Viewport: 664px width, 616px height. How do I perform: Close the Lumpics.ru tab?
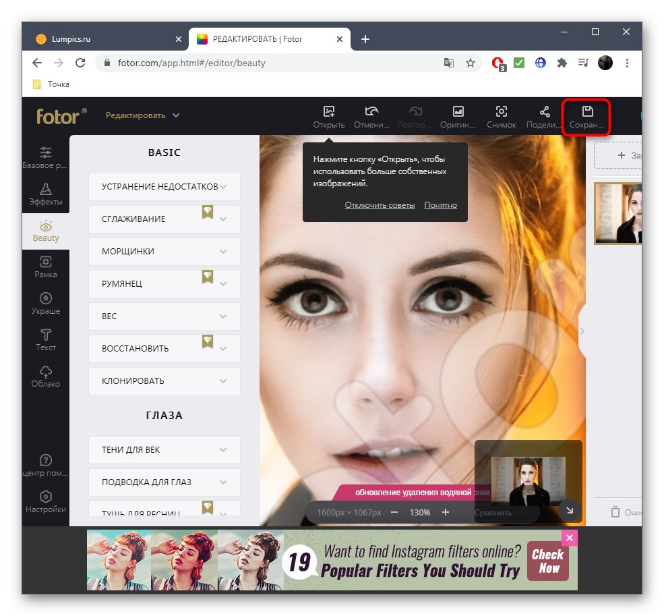(178, 39)
